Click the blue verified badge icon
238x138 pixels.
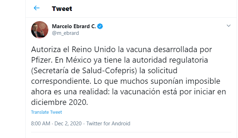(100, 26)
